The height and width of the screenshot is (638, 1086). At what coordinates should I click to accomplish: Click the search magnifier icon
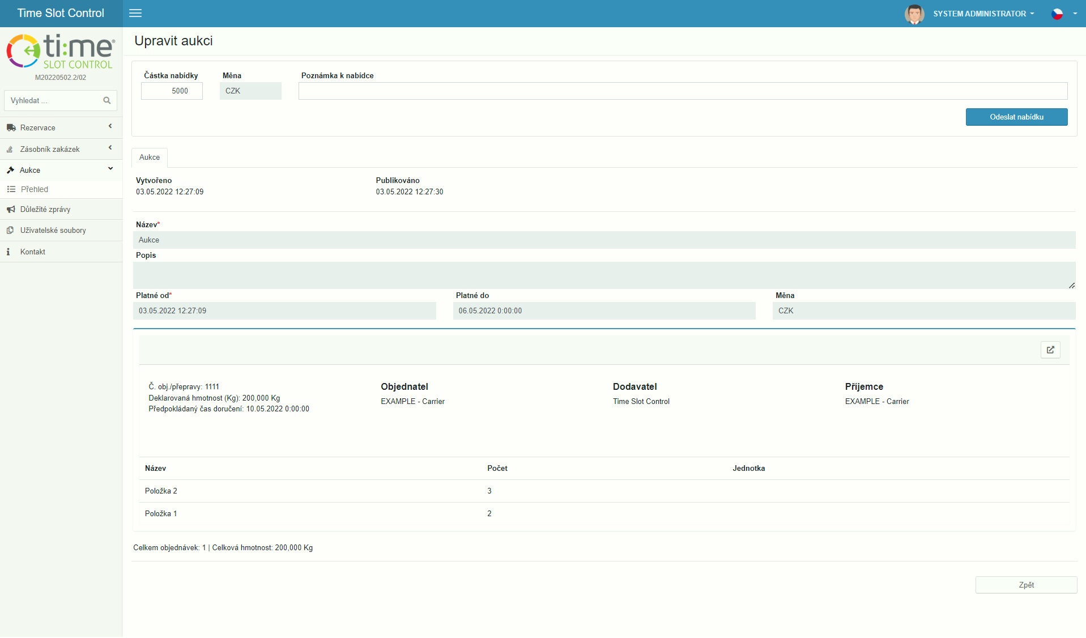click(x=107, y=100)
